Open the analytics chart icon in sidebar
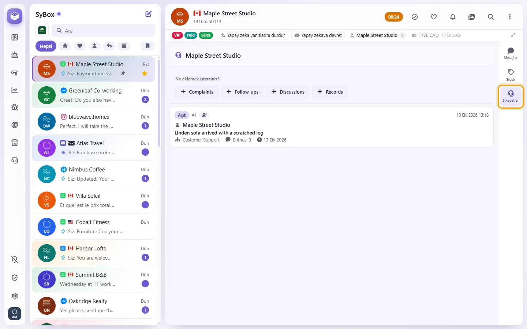This screenshot has height=329, width=527. (x=15, y=90)
